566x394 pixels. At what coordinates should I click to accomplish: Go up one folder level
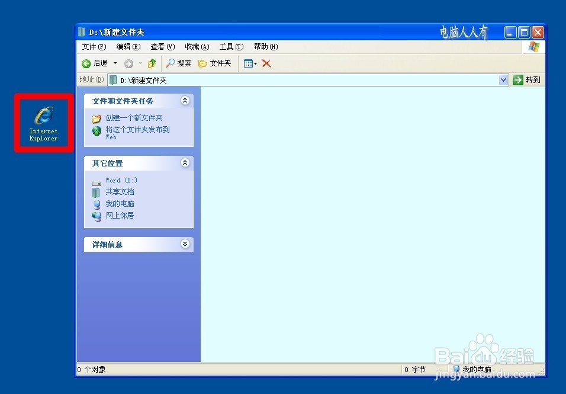[152, 63]
